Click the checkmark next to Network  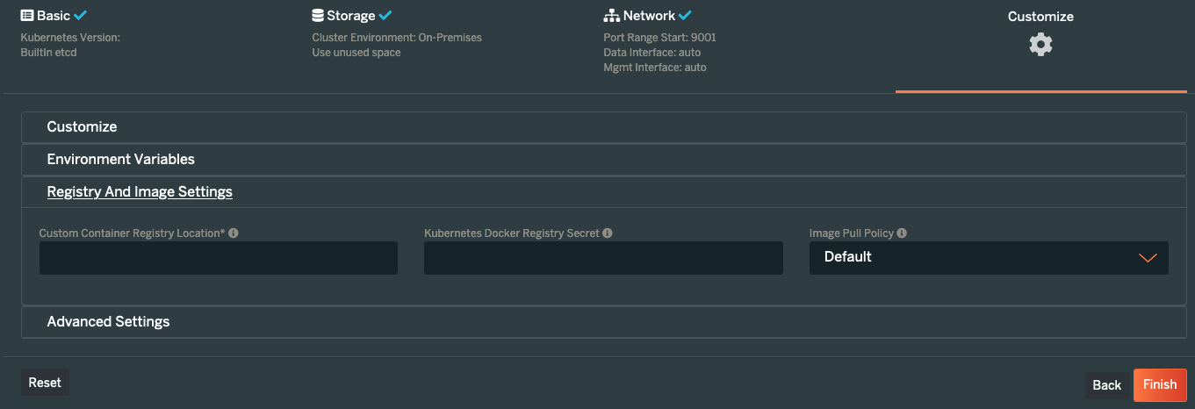[x=686, y=16]
